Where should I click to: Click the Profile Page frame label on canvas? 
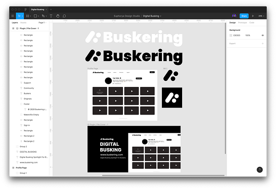tap(93, 69)
